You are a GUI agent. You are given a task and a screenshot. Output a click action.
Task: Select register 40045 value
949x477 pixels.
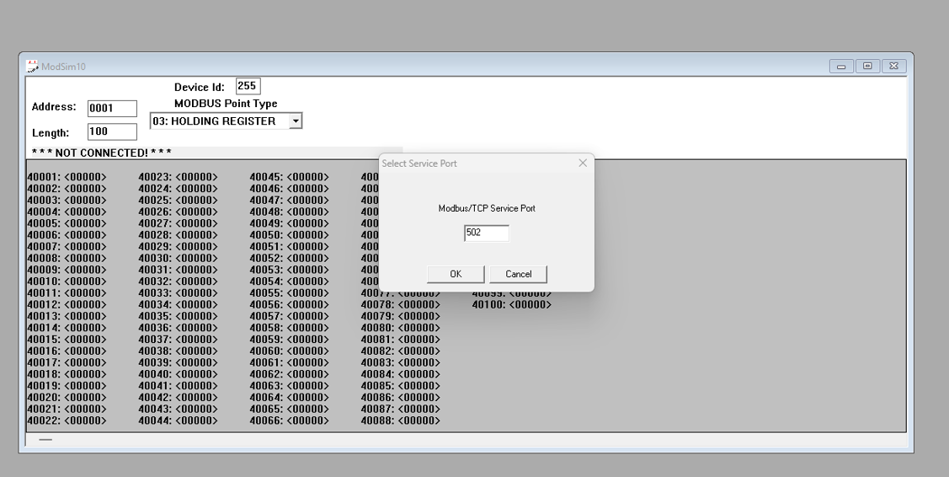[308, 177]
